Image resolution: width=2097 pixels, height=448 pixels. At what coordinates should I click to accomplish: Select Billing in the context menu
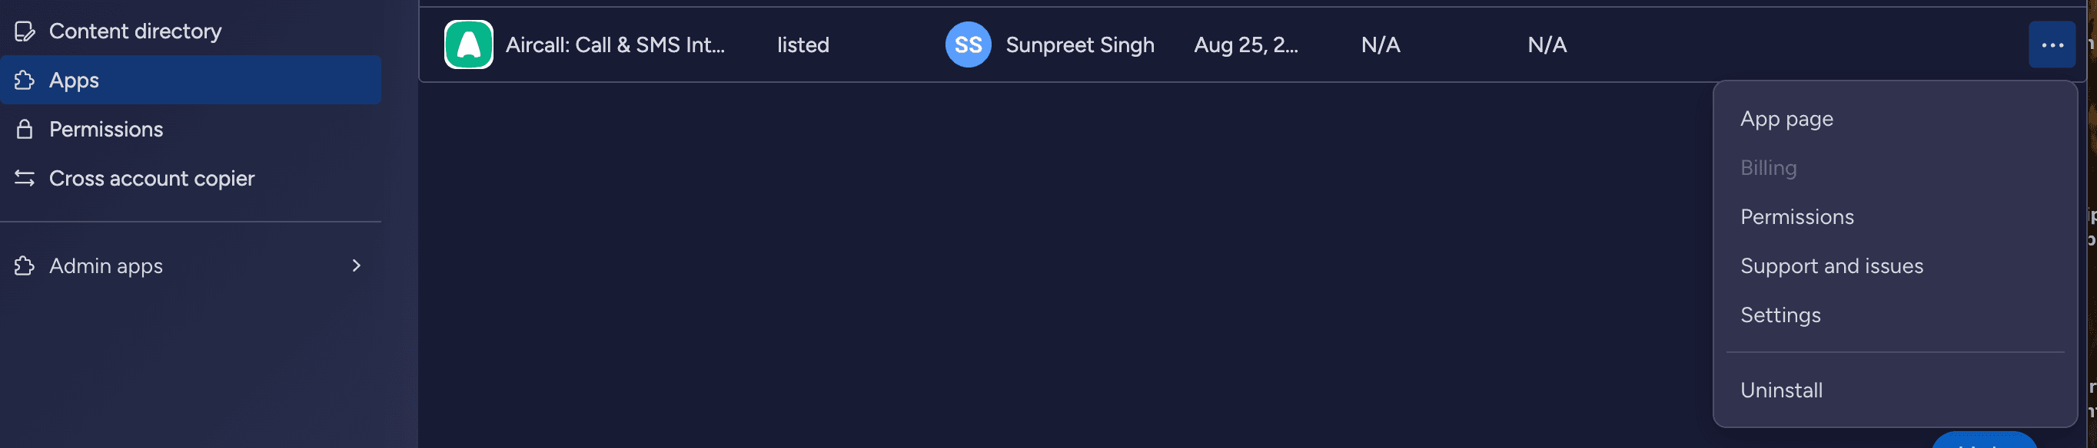(x=1767, y=168)
